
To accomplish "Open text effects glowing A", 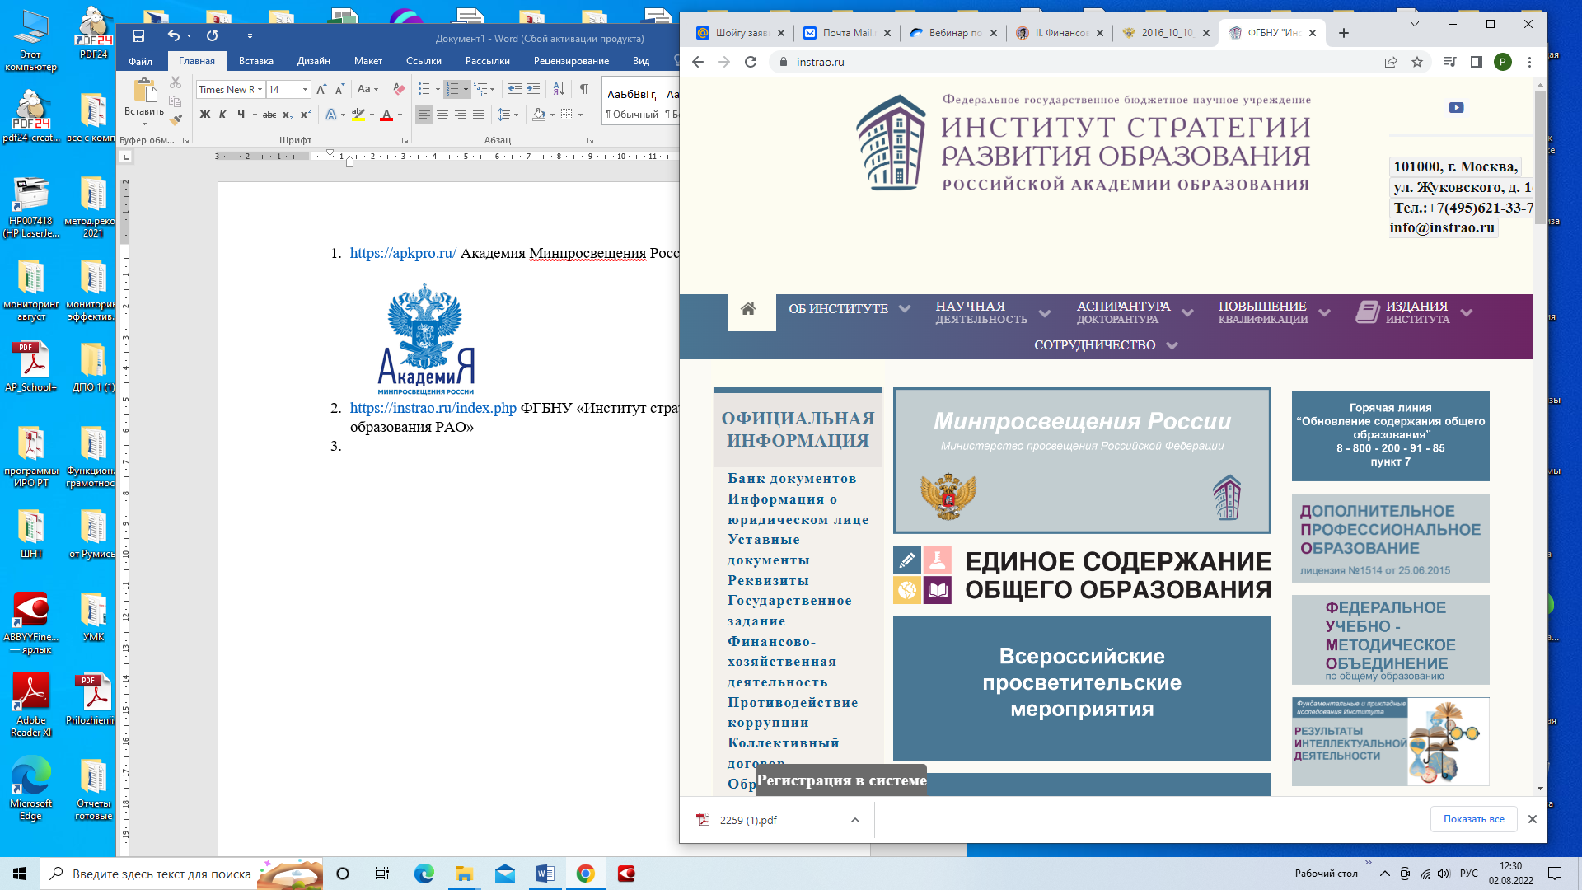I will coord(331,115).
